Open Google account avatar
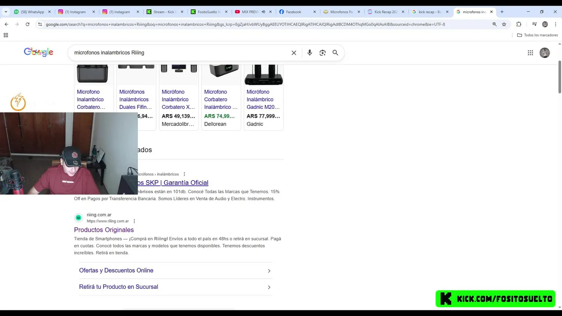The width and height of the screenshot is (562, 316). [545, 53]
